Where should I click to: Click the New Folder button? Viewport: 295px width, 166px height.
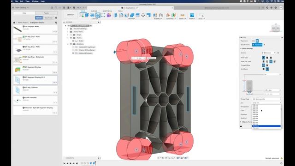(x=48, y=18)
